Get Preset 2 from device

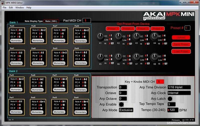pyautogui.click(x=128, y=29)
